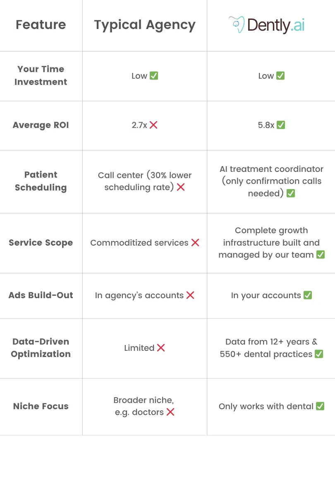Click the Data-Driven Optimization row label
Viewport: 335px width, 497px height.
(41, 348)
